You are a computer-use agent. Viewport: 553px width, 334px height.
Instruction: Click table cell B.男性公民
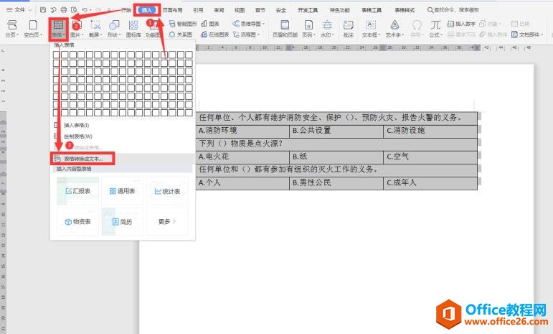[336, 183]
